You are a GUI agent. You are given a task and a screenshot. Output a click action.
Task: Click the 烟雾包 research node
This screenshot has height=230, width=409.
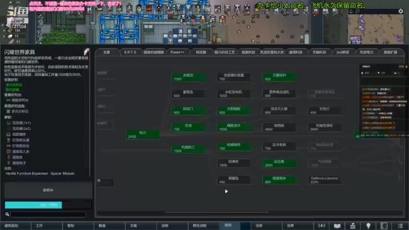pos(234,180)
